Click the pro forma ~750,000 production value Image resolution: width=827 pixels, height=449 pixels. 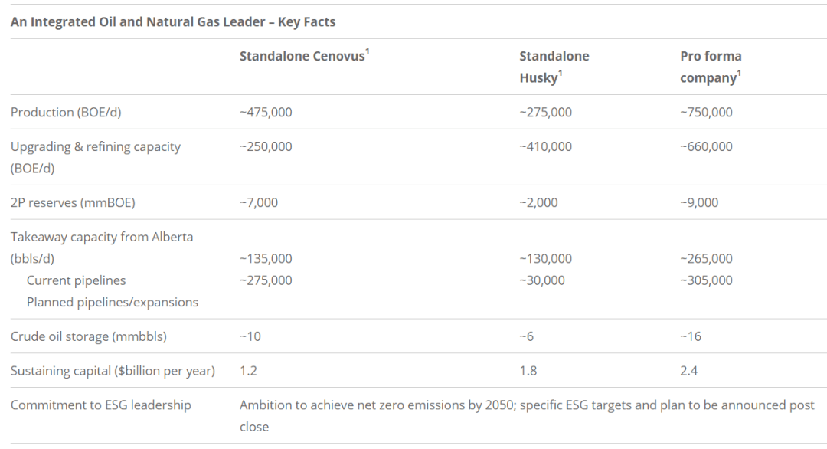coord(706,112)
